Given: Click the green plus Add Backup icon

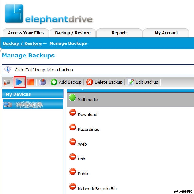Looking at the screenshot, I should click(x=54, y=82).
